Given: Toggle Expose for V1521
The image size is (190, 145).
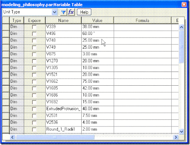Looking at the screenshot, I should coord(34,75).
